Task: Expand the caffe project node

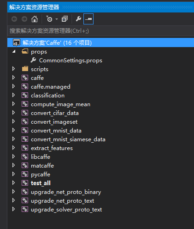Action: pos(13,78)
